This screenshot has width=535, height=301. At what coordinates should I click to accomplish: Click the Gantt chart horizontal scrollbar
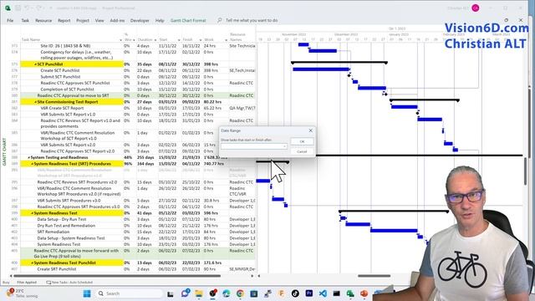tap(374, 276)
